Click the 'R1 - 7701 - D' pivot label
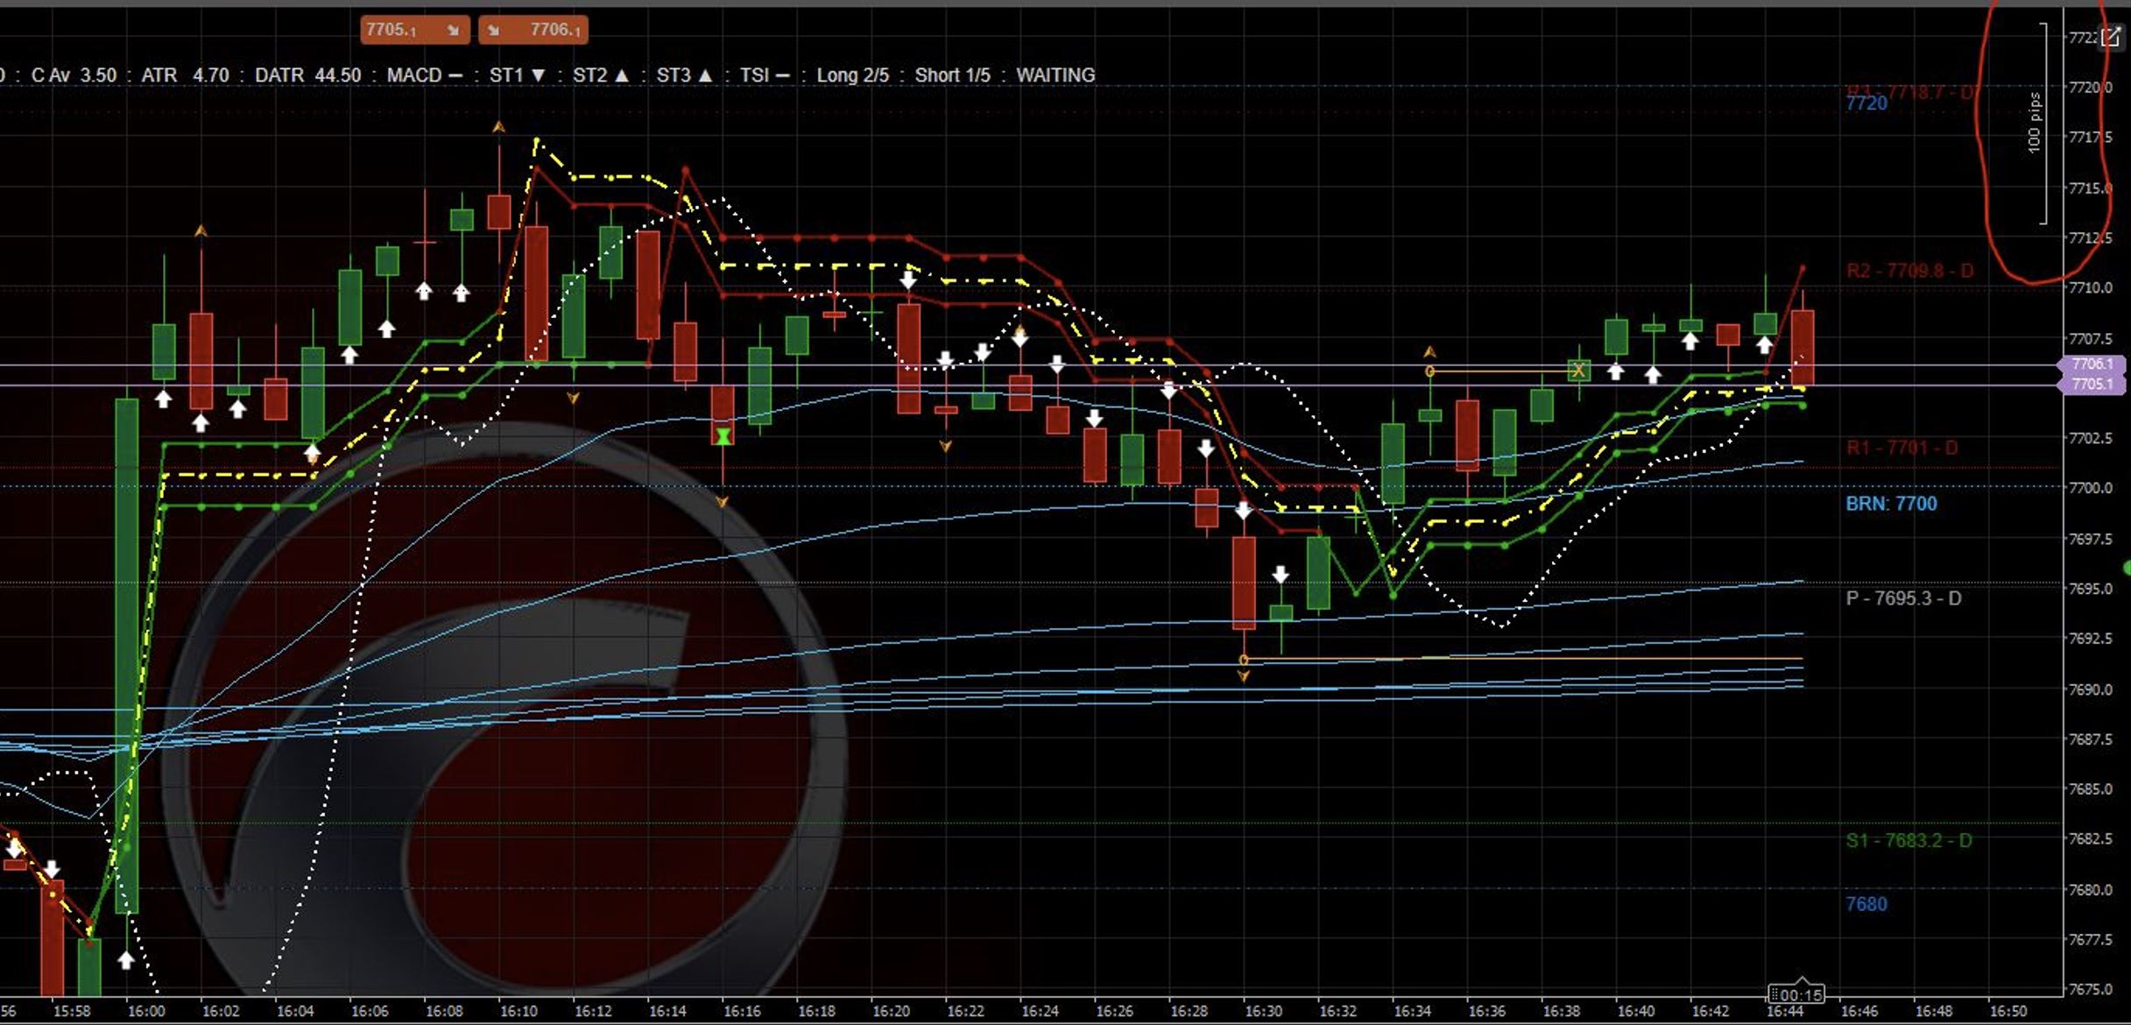The height and width of the screenshot is (1025, 2131). [1902, 448]
